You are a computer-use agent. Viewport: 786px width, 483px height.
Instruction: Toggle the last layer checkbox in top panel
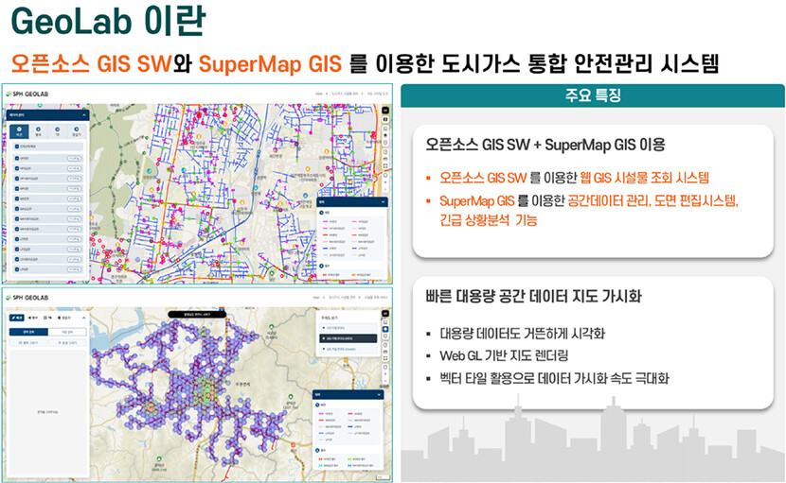click(x=17, y=269)
